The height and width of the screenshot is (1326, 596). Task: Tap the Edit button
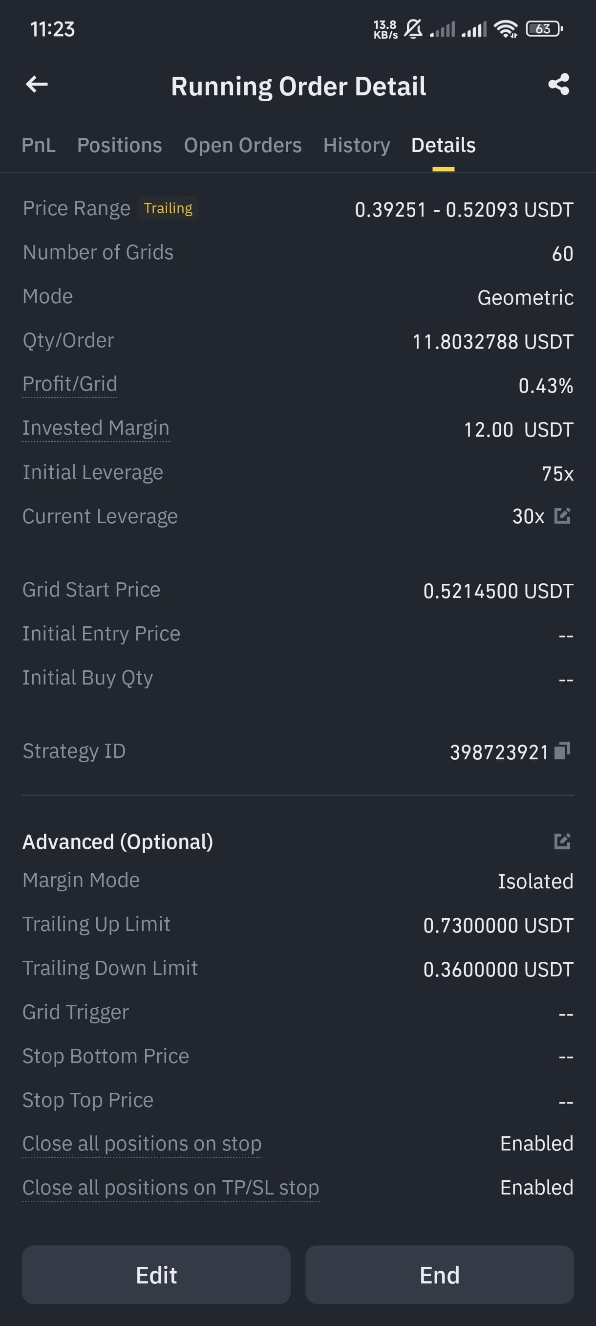[156, 1275]
